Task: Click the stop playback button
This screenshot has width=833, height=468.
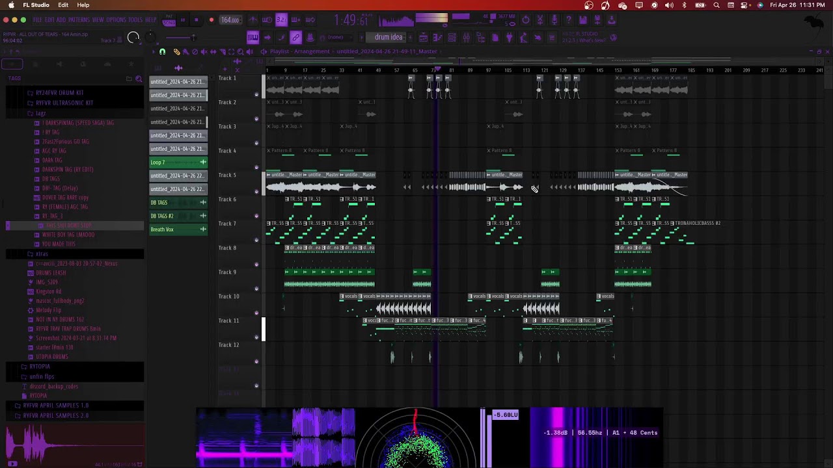Action: [197, 19]
